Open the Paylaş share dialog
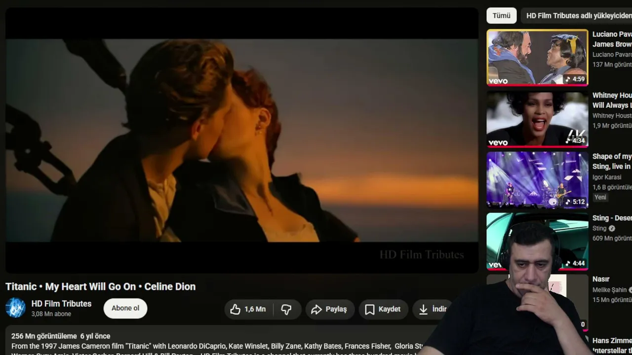The width and height of the screenshot is (632, 355). 330,309
